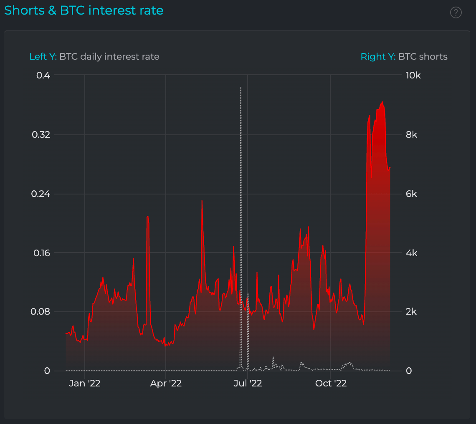Select the "Right Y:" axis label
The image size is (476, 424).
(x=378, y=56)
